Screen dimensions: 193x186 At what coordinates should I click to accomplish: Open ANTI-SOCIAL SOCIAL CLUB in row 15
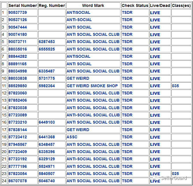93,115
